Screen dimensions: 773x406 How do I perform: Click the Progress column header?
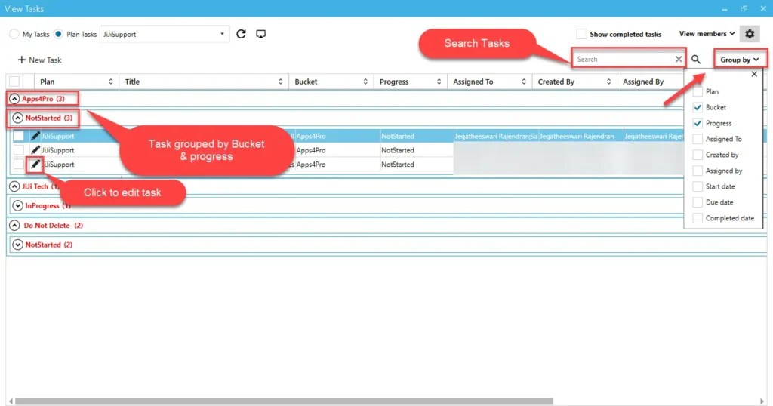(x=408, y=82)
